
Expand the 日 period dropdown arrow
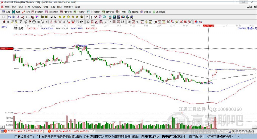coord(6,17)
